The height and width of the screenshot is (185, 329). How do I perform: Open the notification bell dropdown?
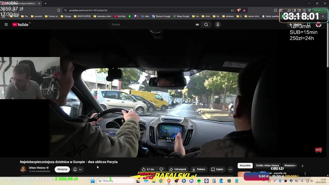tap(77, 169)
